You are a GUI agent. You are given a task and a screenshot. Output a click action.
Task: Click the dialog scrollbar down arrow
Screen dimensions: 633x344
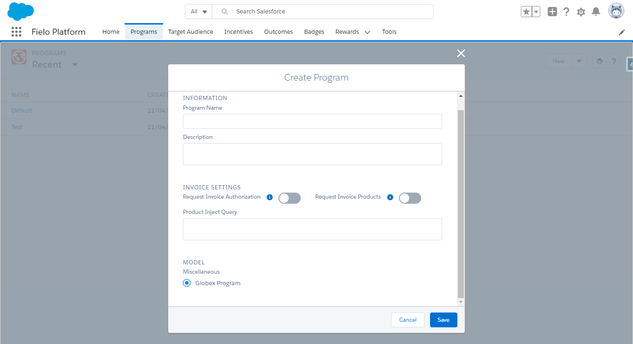(x=461, y=302)
